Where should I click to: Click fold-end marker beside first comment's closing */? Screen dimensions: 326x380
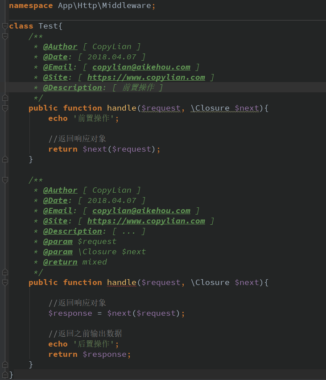pos(5,98)
